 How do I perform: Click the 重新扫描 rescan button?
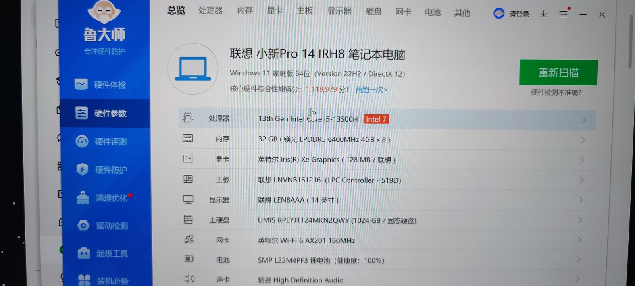point(558,72)
